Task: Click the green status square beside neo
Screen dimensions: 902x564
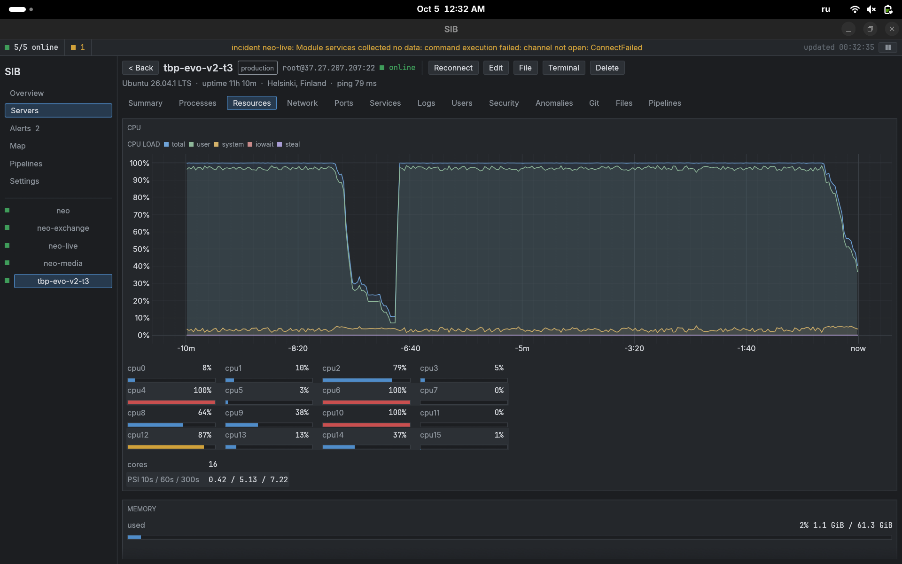Action: click(x=7, y=210)
